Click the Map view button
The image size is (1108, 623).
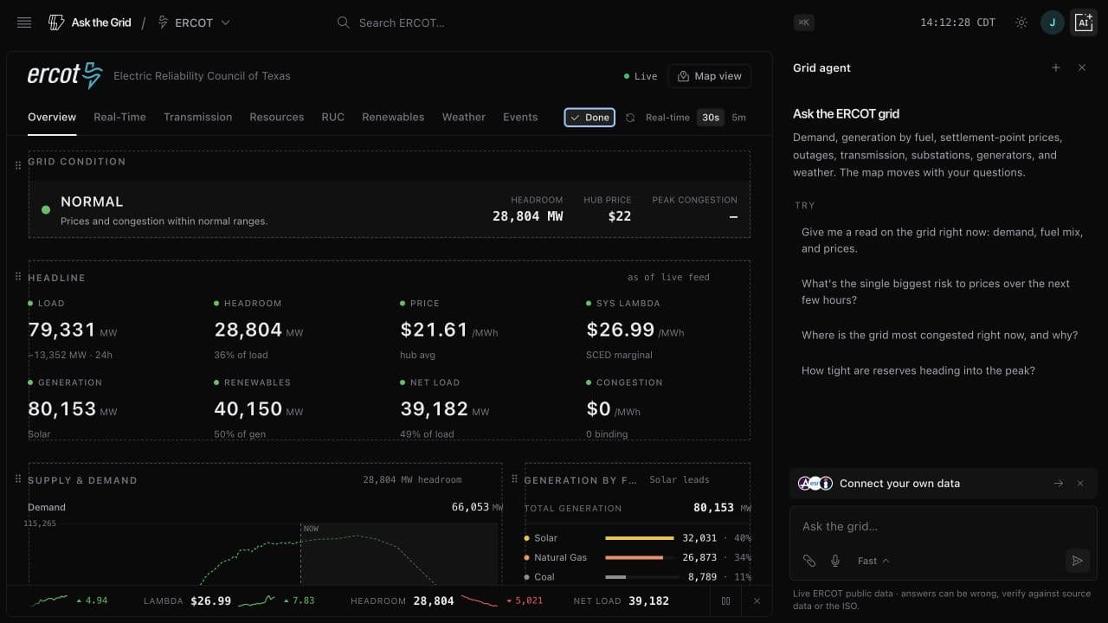tap(710, 76)
